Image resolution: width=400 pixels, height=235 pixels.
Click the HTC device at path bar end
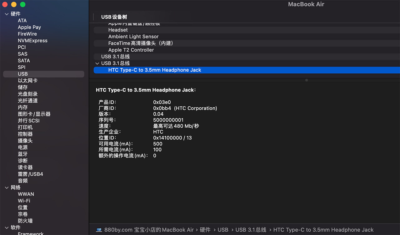point(323,230)
